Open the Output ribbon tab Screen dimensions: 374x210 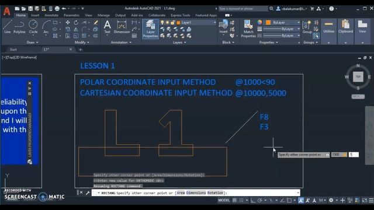120,15
